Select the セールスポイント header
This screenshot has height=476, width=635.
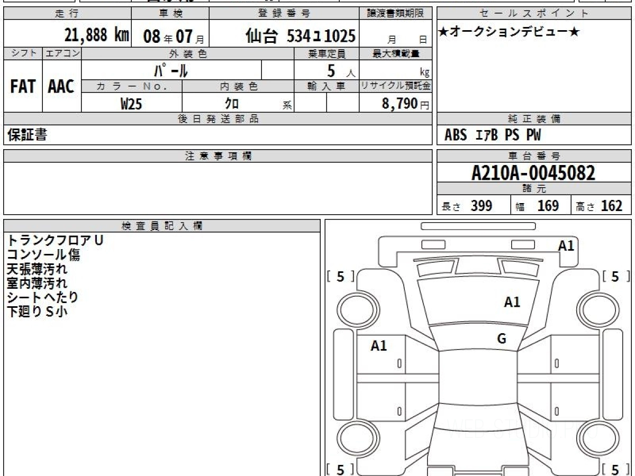coord(534,14)
